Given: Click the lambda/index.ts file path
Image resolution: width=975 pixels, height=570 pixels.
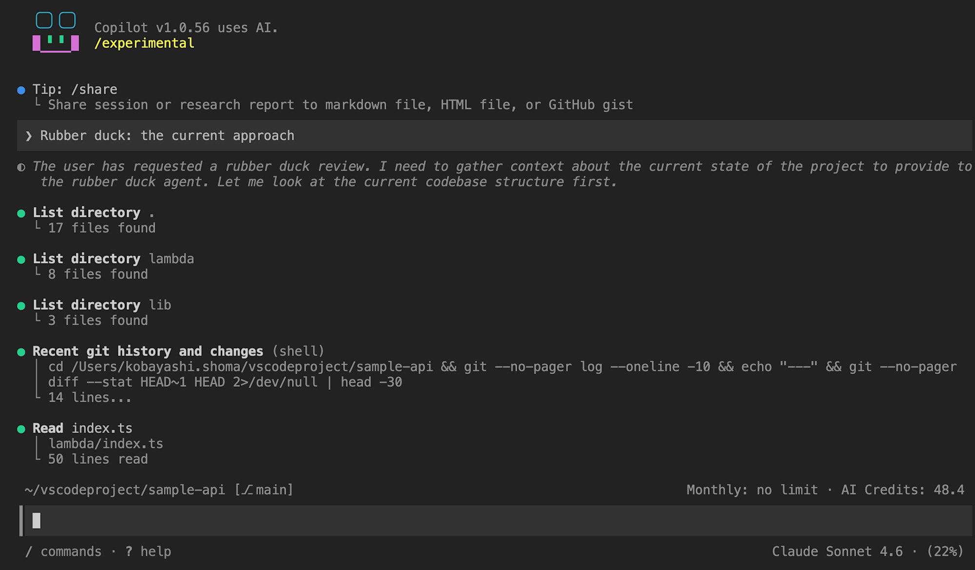Looking at the screenshot, I should tap(106, 444).
